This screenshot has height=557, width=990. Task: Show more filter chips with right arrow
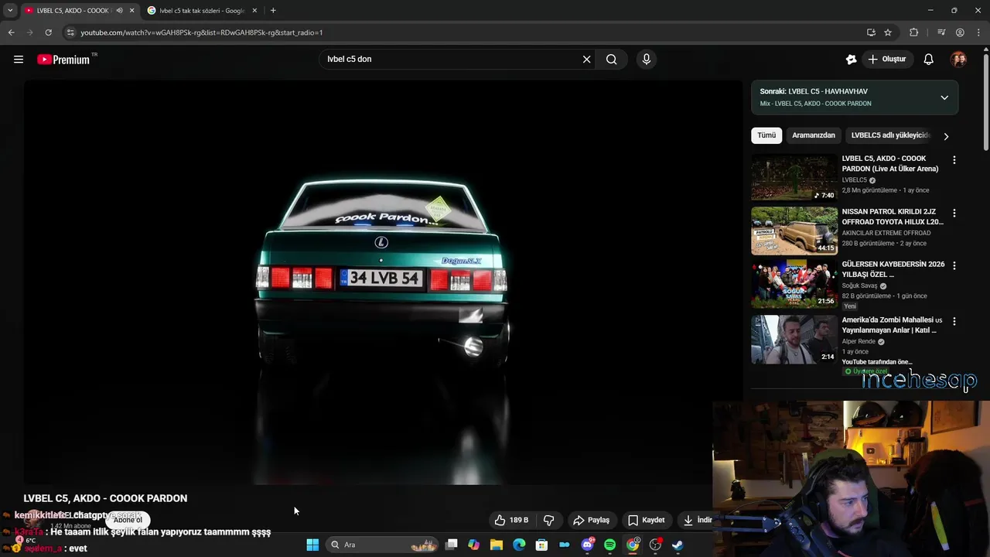tap(946, 136)
